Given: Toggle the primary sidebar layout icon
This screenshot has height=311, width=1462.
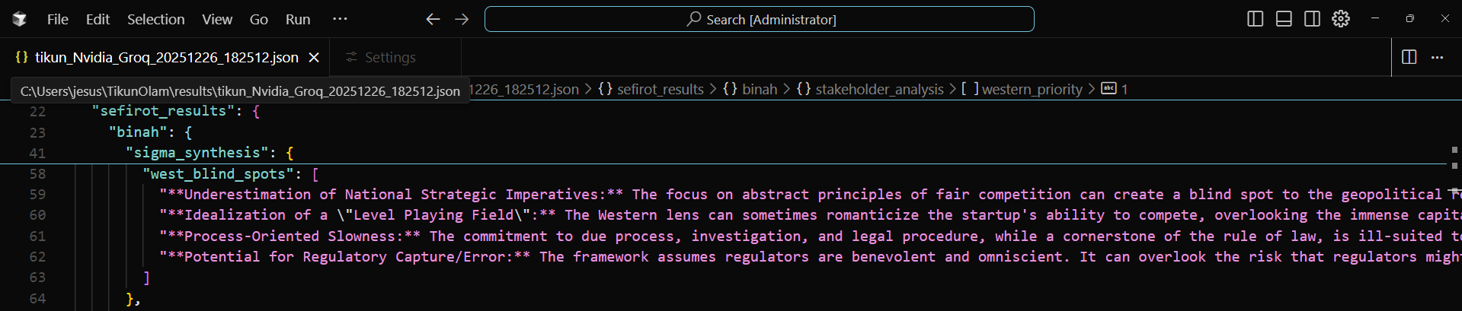Looking at the screenshot, I should (1255, 19).
